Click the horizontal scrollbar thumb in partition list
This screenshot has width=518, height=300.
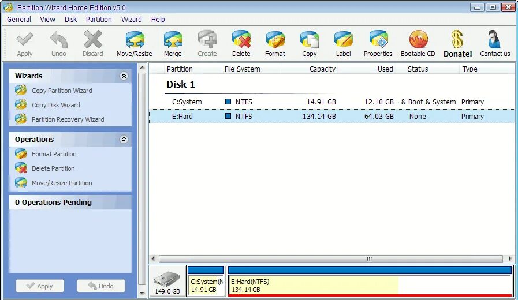pyautogui.click(x=331, y=259)
